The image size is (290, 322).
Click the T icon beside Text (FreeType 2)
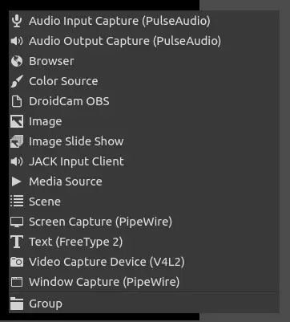(x=17, y=242)
